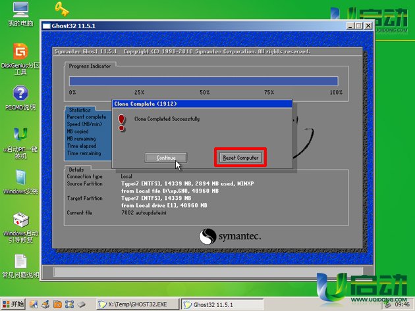Click the 'Target Partition' label
Viewport: 415px width, 311px height.
pos(85,198)
